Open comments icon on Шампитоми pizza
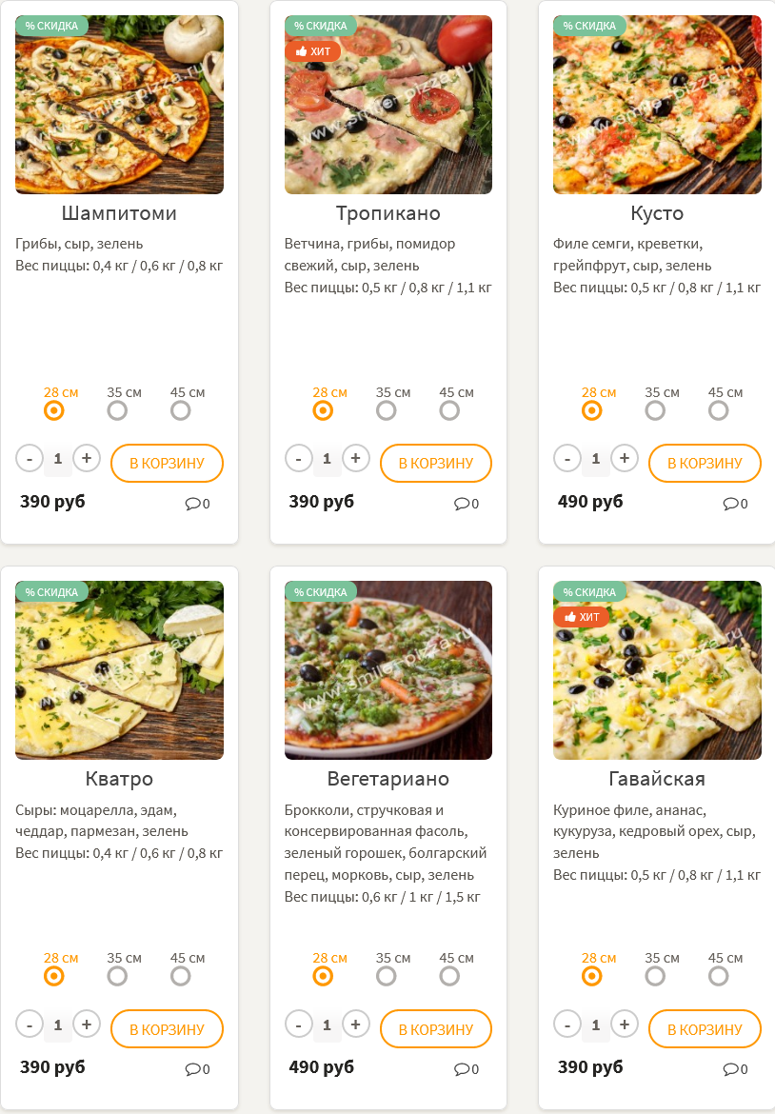This screenshot has height=1114, width=775. pos(192,504)
